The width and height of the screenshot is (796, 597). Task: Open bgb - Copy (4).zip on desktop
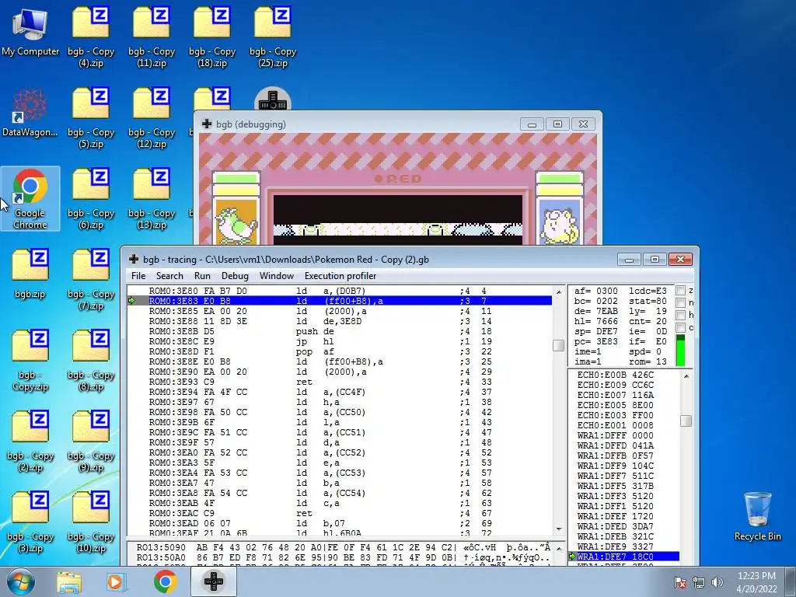[x=91, y=37]
